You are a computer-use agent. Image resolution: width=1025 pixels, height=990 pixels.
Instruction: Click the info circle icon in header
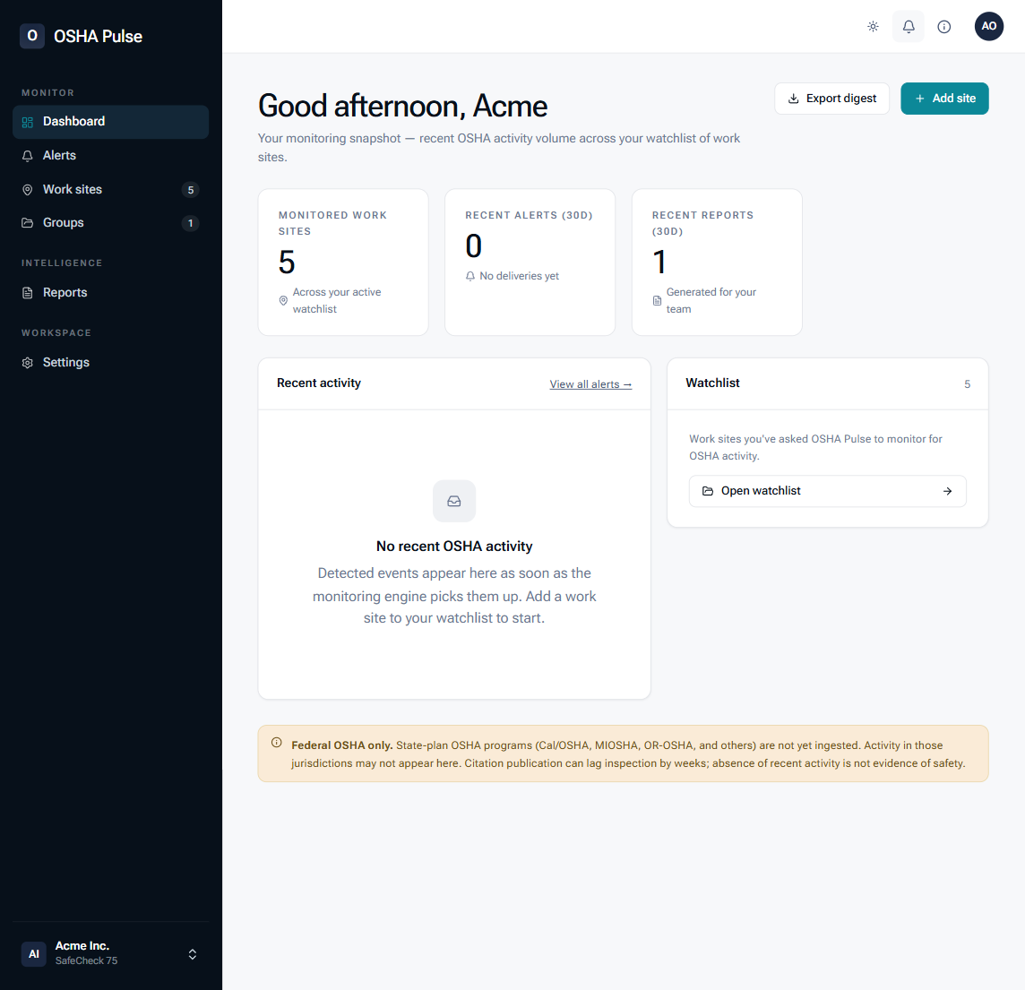[x=943, y=27]
